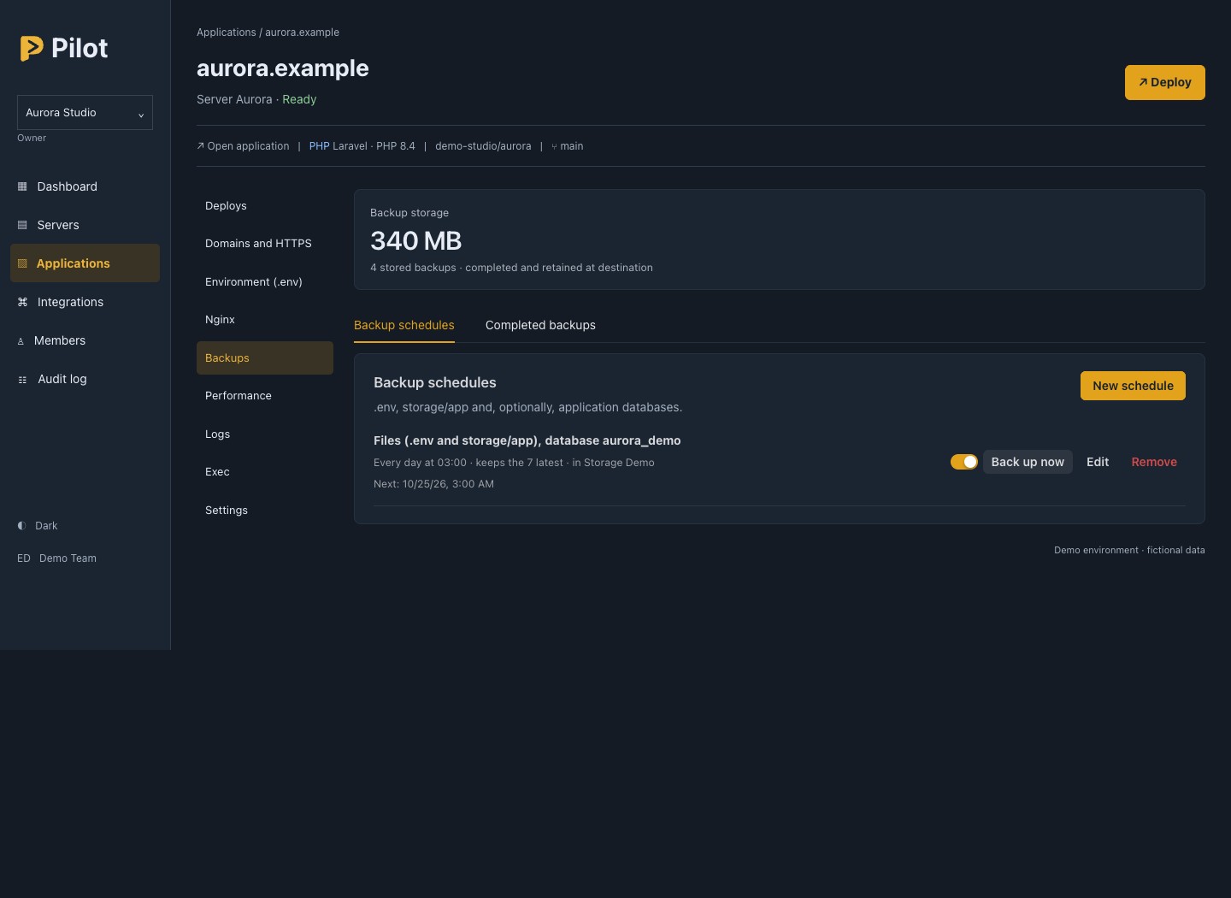This screenshot has height=898, width=1231.
Task: Edit the aurora_demo backup schedule
Action: (x=1098, y=462)
